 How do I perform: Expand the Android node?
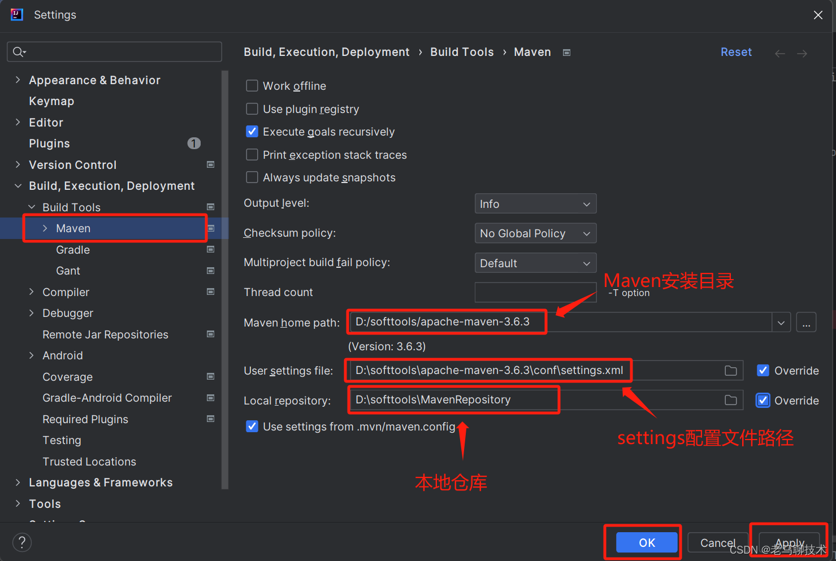32,355
